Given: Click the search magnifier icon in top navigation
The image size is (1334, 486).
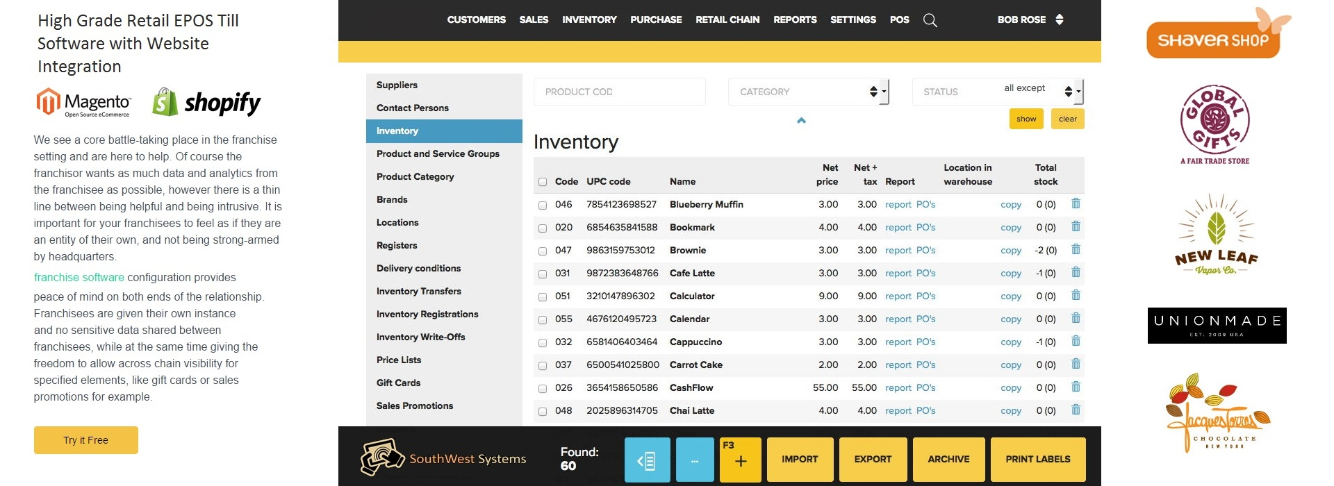Looking at the screenshot, I should click(930, 20).
